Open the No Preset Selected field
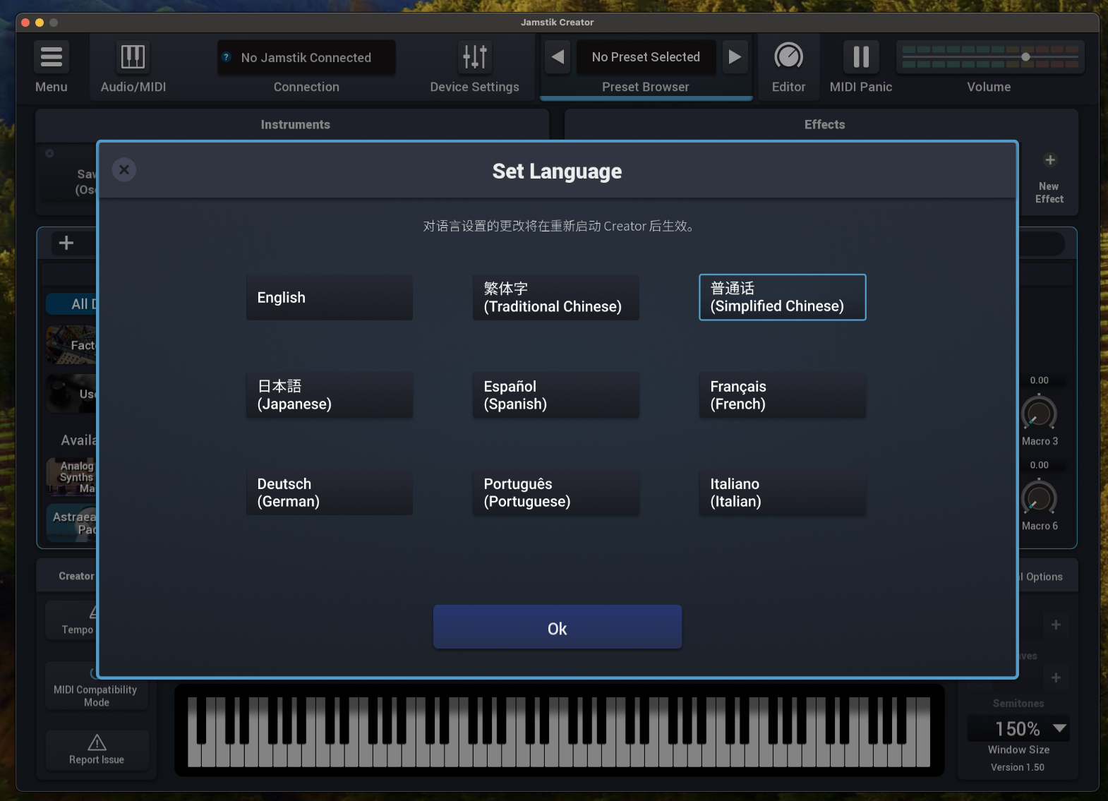The height and width of the screenshot is (801, 1108). [x=646, y=57]
